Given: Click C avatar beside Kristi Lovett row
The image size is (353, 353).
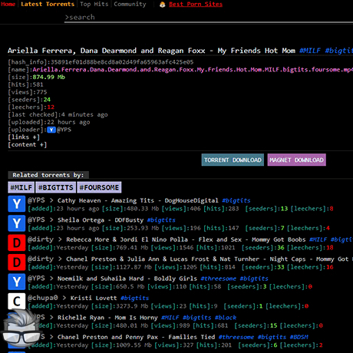Looking at the screenshot, I should coord(17,301).
